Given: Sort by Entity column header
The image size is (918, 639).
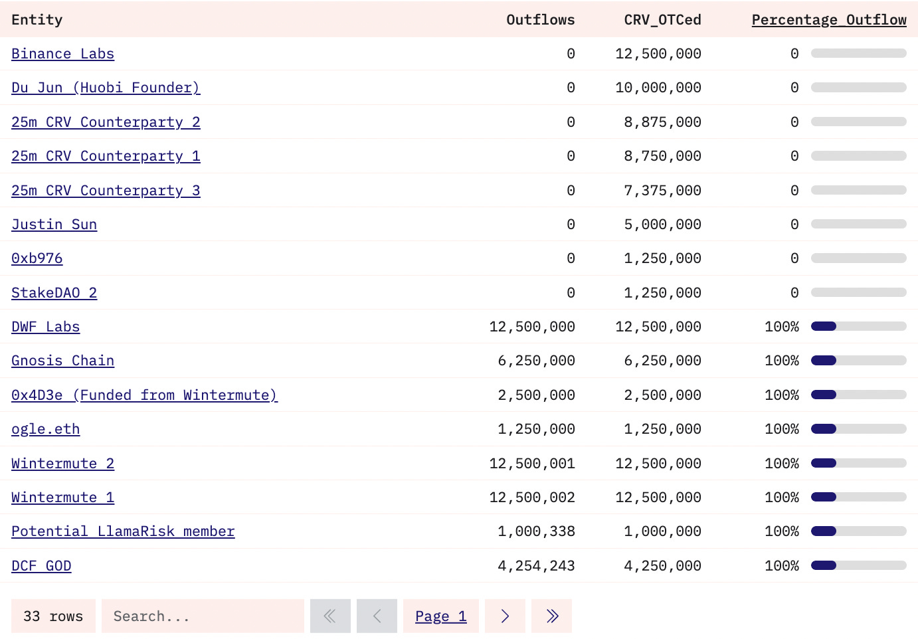Looking at the screenshot, I should (x=37, y=20).
